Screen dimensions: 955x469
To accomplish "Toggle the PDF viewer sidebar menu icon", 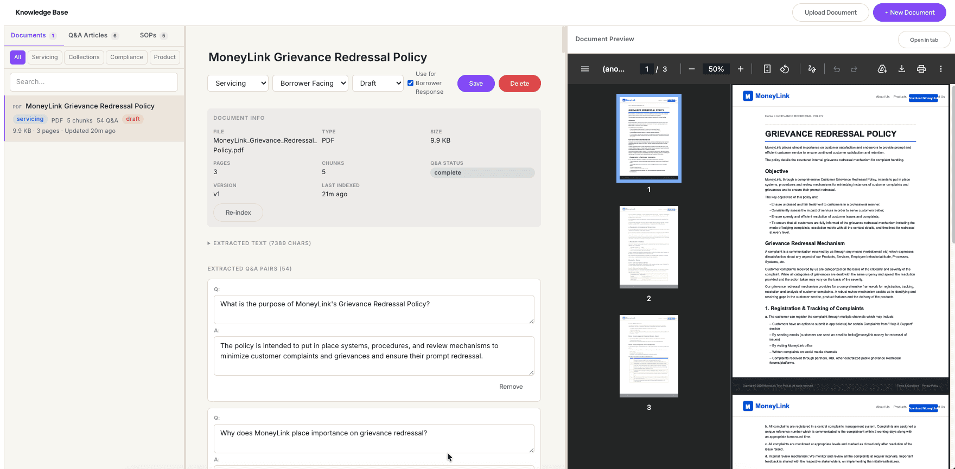I will pos(585,69).
